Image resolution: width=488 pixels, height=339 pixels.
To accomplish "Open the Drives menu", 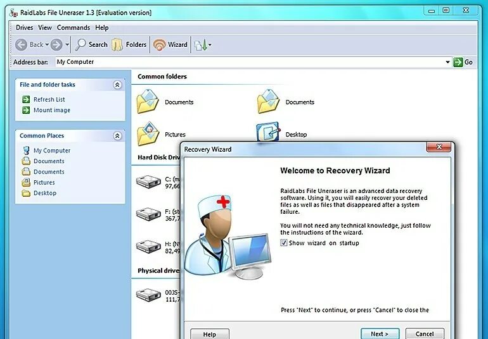I will [24, 28].
